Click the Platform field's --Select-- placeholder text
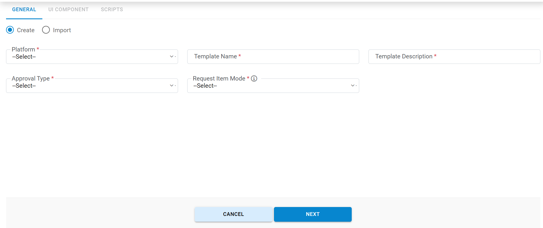Image resolution: width=543 pixels, height=228 pixels. (x=24, y=57)
